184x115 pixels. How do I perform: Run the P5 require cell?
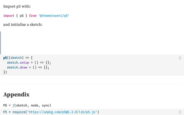tap(180, 112)
